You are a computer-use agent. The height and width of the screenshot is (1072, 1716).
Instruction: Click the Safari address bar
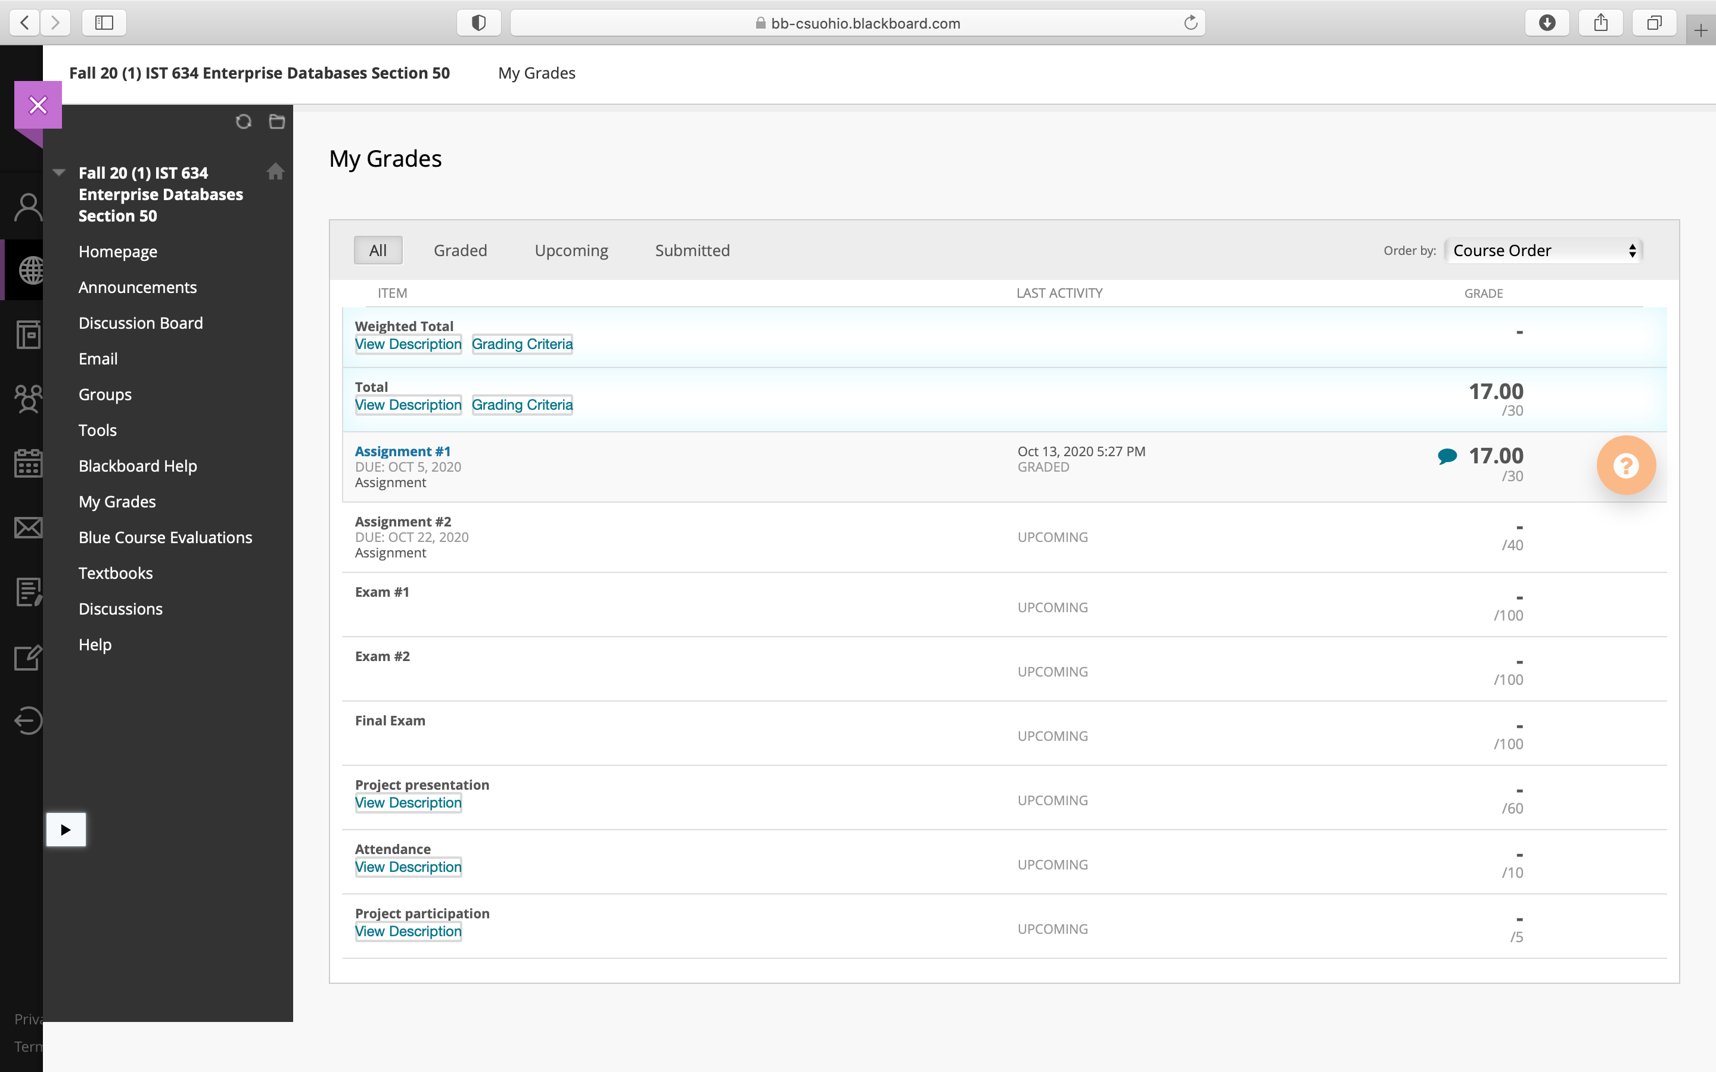(857, 23)
